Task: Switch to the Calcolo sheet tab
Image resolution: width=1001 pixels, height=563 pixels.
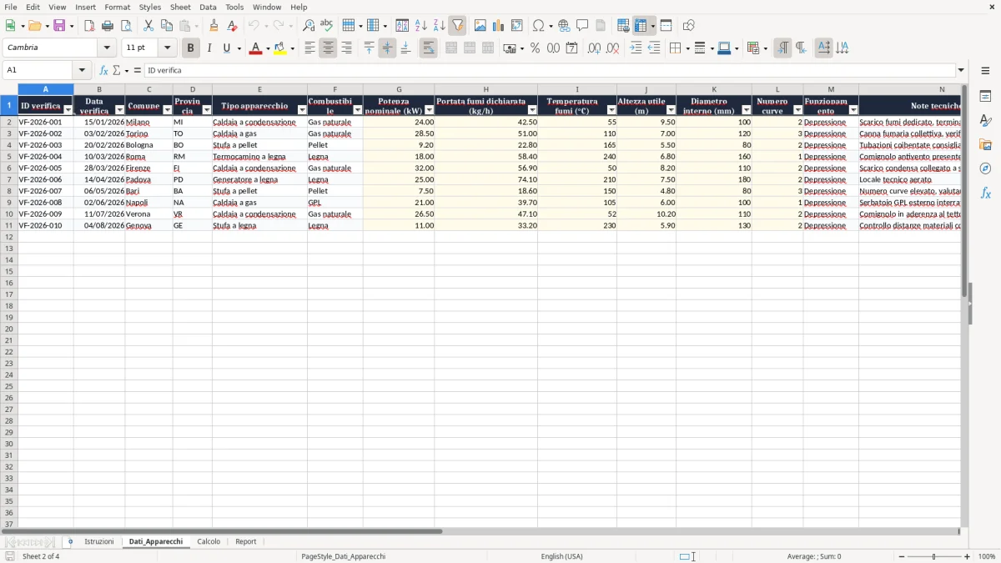Action: click(x=209, y=541)
